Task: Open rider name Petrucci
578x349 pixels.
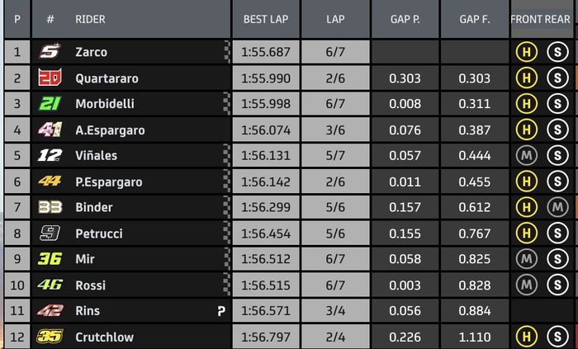Action: click(x=99, y=233)
